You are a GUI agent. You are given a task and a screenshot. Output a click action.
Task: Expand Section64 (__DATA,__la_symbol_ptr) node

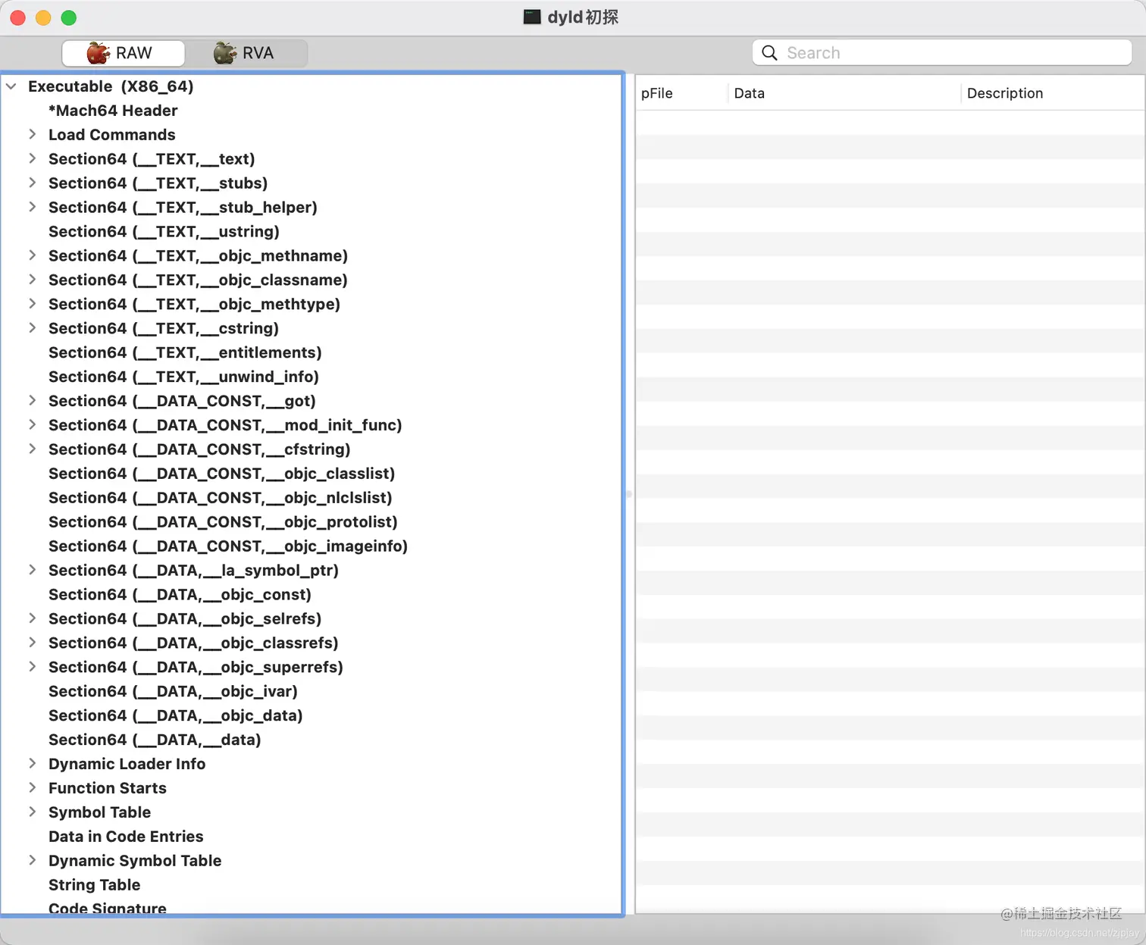tap(32, 570)
